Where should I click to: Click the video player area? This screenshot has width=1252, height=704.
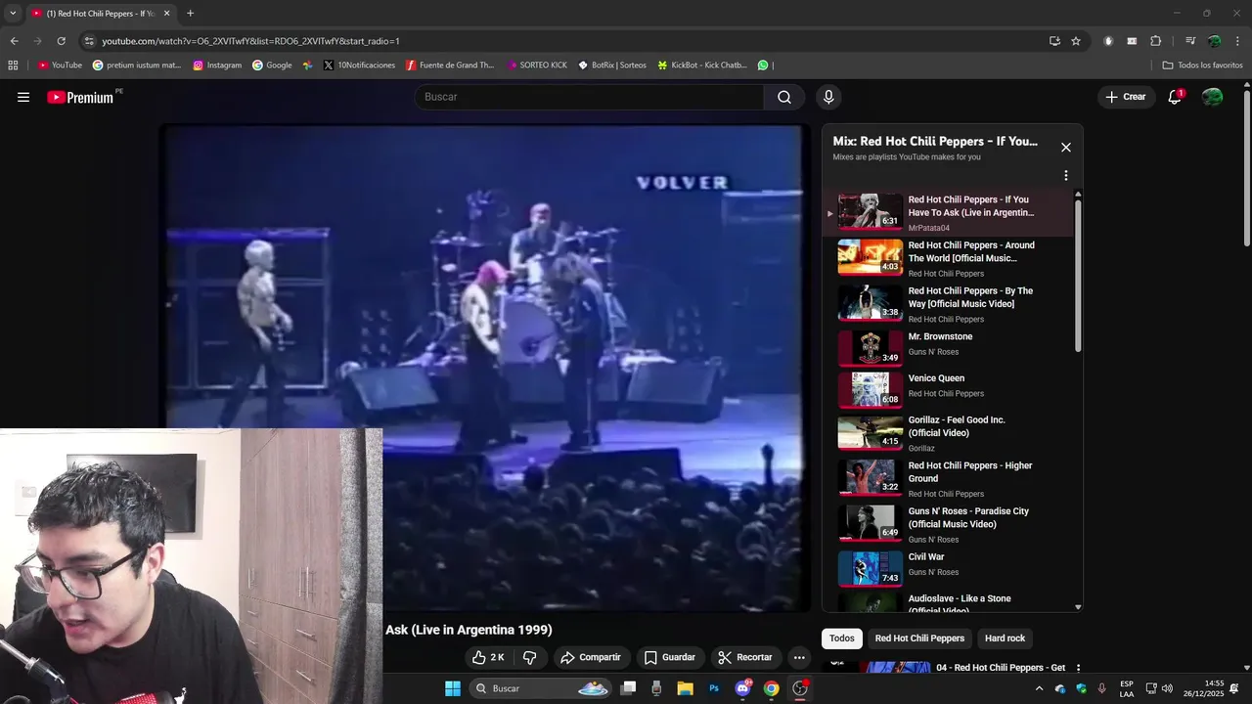(486, 367)
